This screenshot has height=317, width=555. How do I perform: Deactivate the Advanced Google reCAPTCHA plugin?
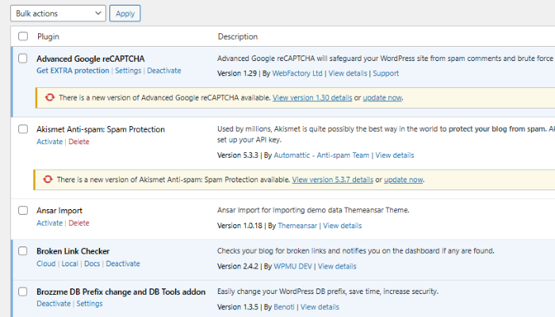pyautogui.click(x=164, y=71)
